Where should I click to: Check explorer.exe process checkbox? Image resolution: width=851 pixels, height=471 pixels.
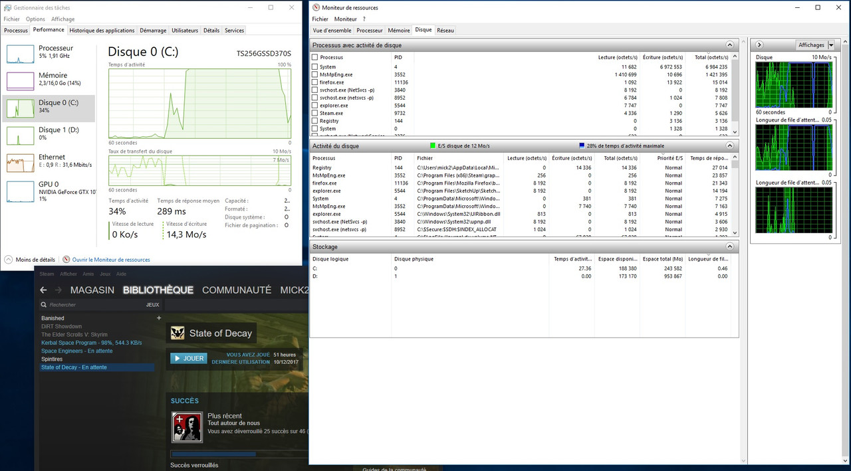(315, 105)
